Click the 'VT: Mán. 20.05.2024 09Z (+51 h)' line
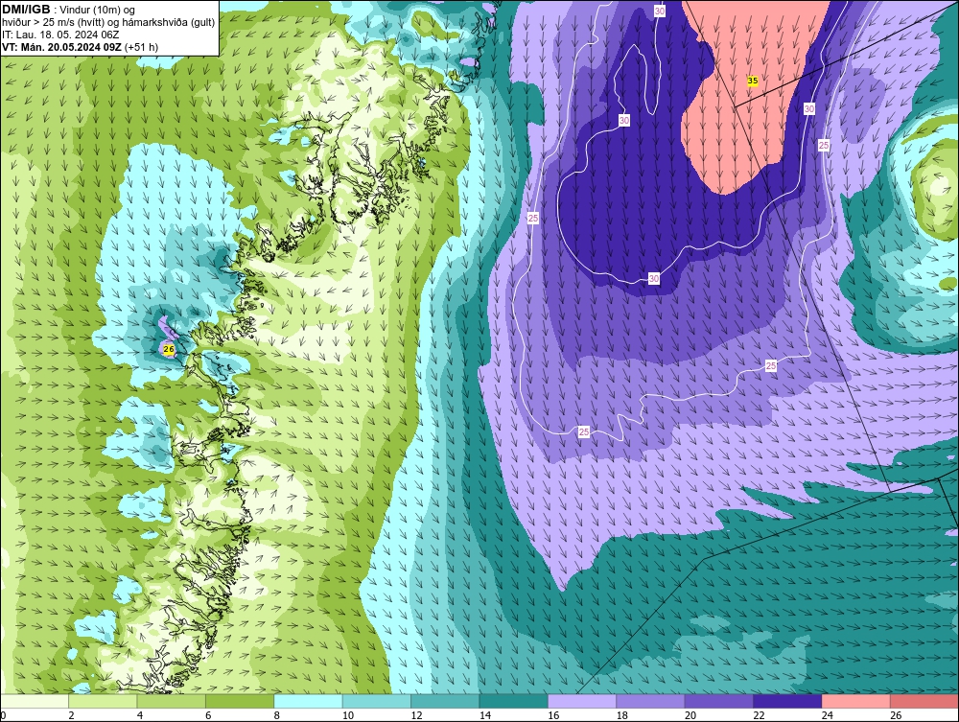959x722 pixels. coord(80,47)
